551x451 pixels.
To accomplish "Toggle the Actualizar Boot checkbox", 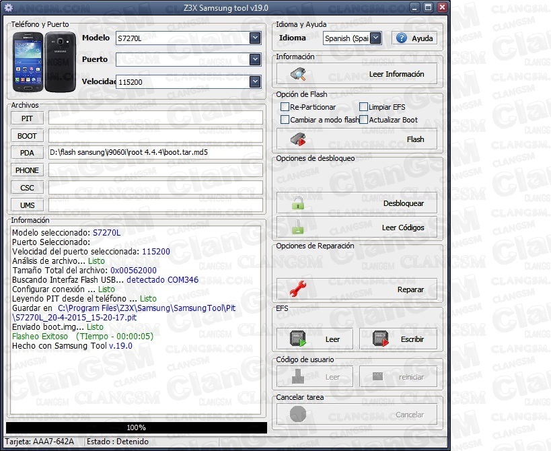I will tap(364, 120).
